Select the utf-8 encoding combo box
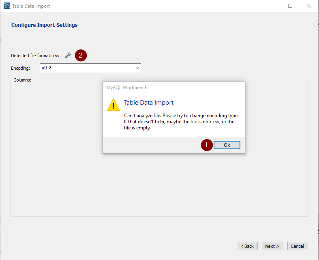 (x=87, y=68)
